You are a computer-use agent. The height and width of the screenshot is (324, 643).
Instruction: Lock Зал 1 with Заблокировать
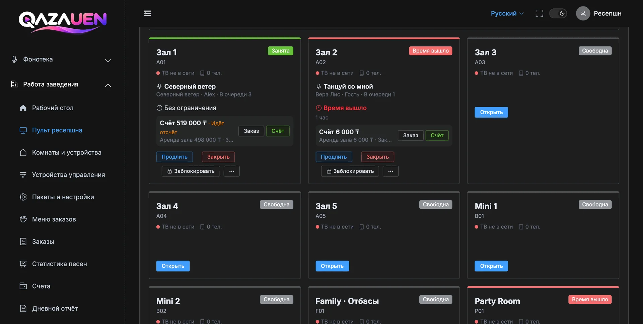coord(191,171)
